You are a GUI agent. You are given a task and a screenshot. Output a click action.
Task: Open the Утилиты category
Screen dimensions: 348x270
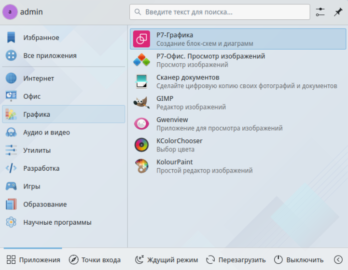(64, 150)
